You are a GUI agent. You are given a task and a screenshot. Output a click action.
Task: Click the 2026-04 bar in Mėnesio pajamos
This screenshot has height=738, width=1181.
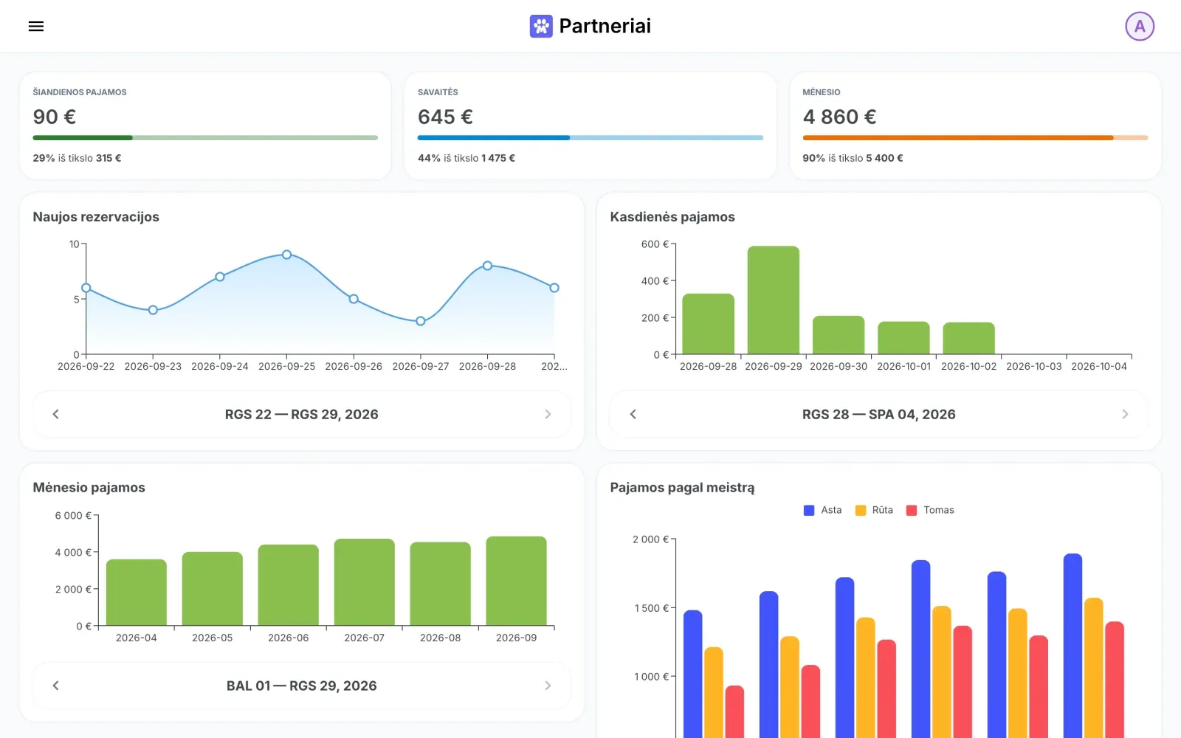pos(137,593)
